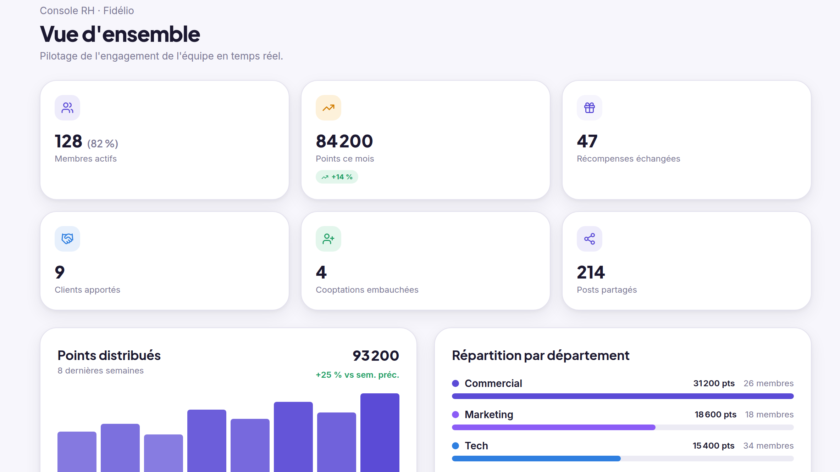Click the 'Membres actifs' label
The height and width of the screenshot is (472, 840).
[86, 159]
